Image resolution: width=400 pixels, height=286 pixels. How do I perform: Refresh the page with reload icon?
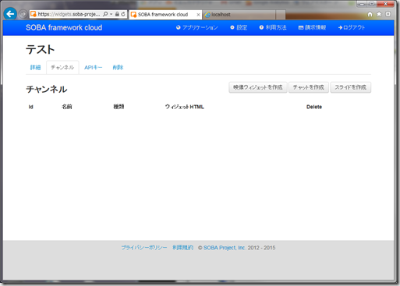pos(123,14)
